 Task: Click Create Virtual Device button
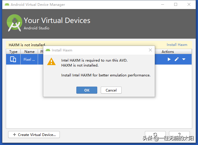(x=34, y=135)
